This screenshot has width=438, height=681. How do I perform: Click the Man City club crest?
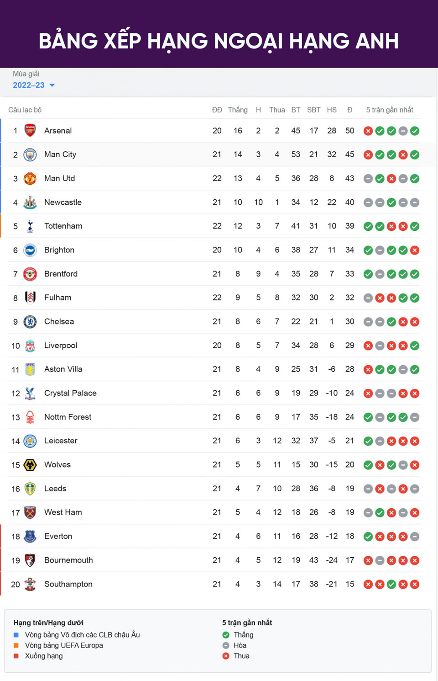(x=30, y=154)
